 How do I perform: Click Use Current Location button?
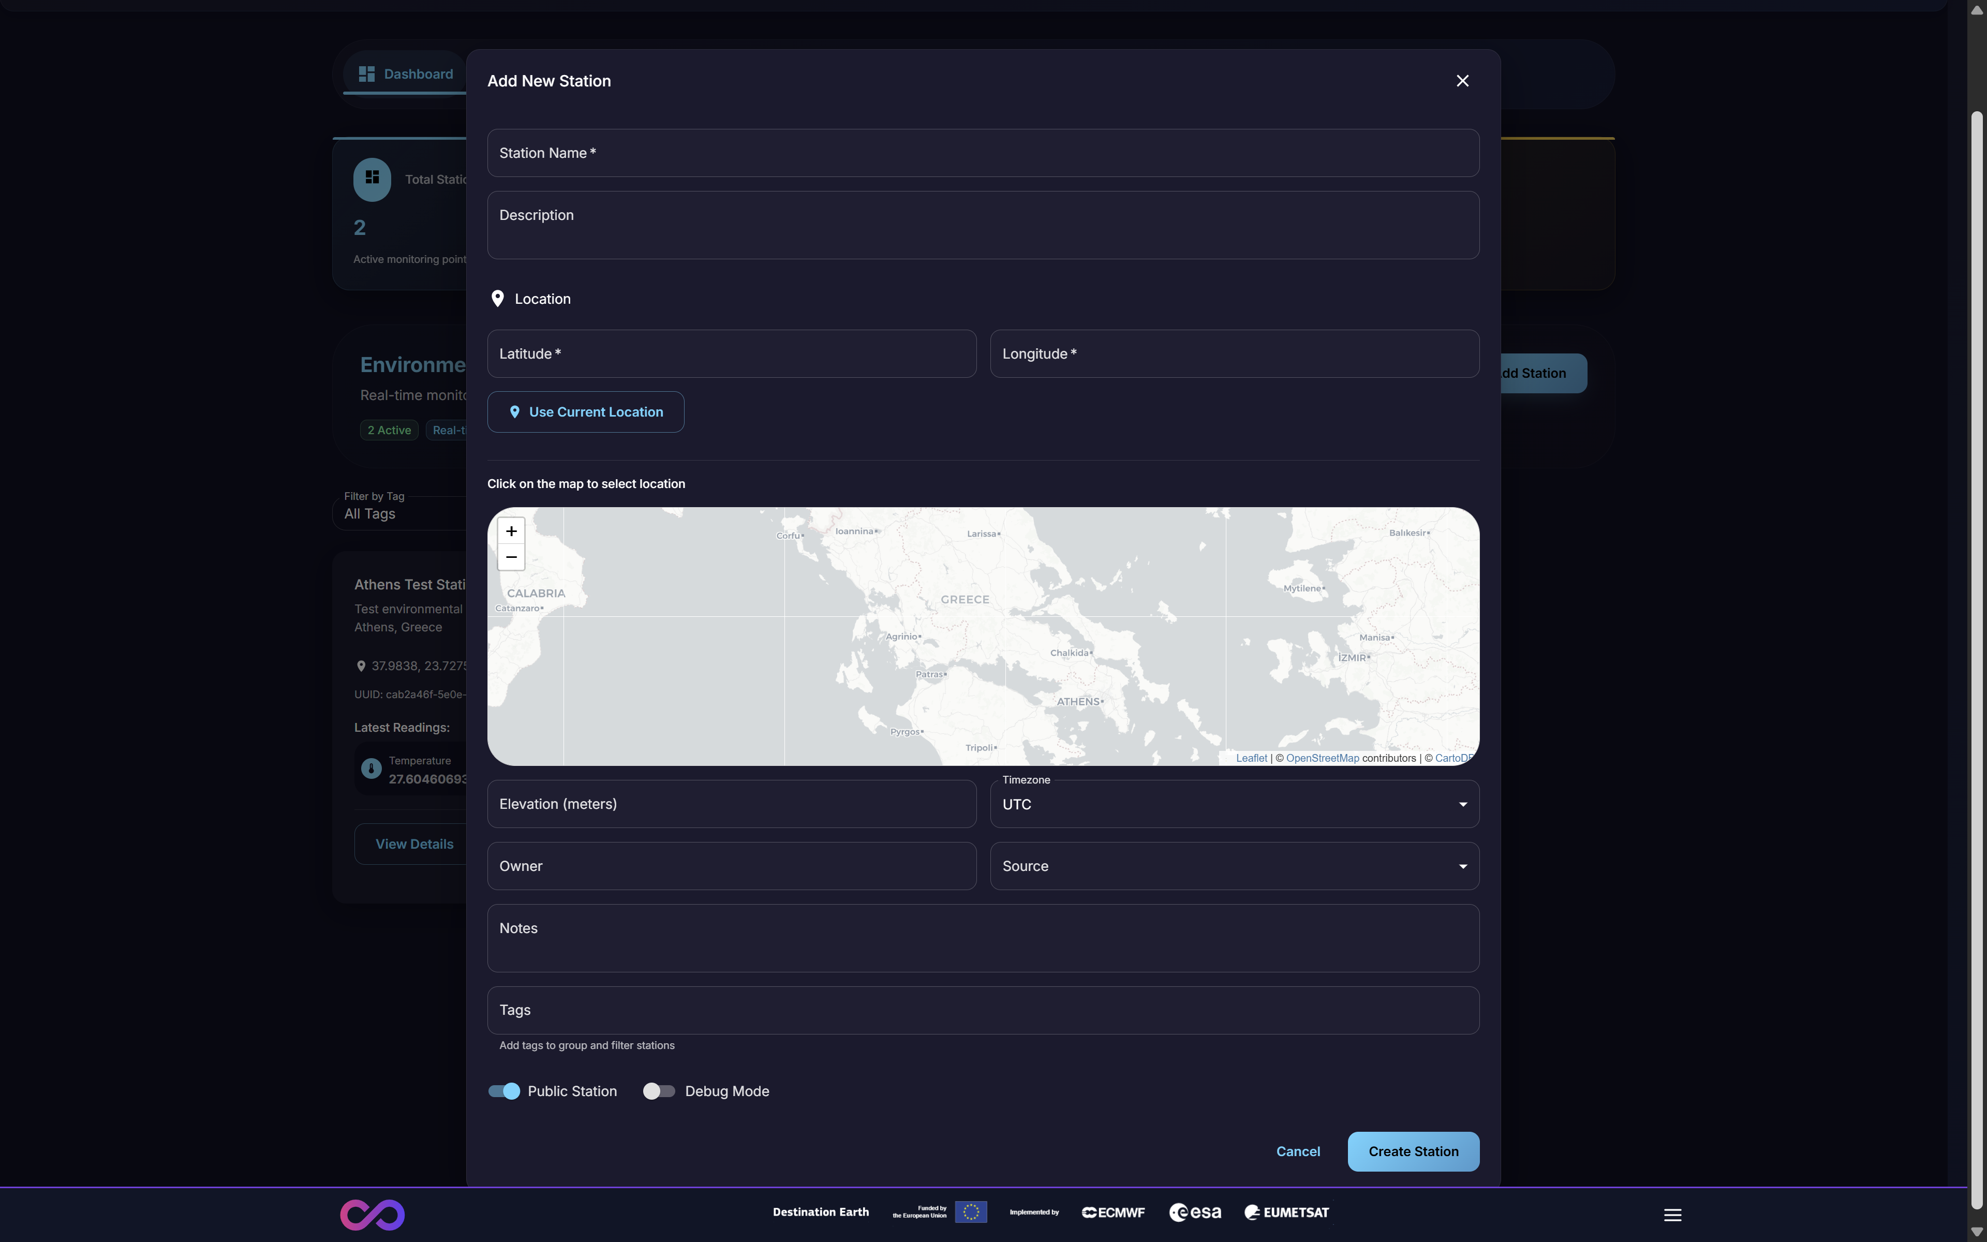pos(585,411)
